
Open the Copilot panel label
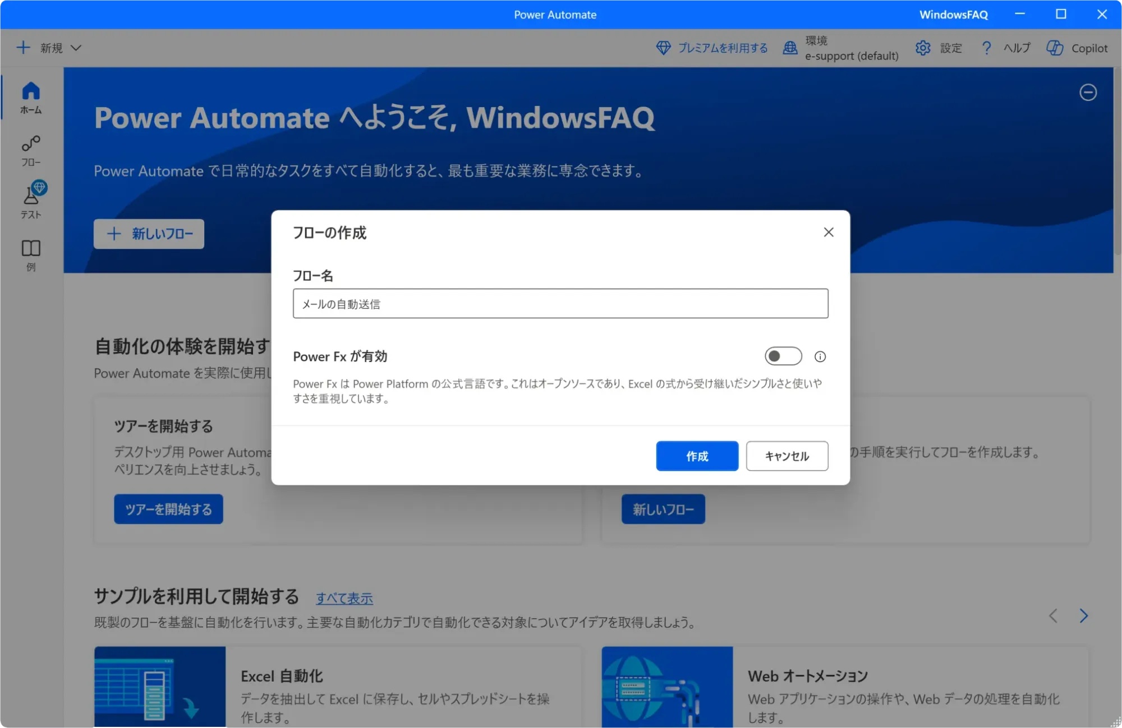(1089, 48)
